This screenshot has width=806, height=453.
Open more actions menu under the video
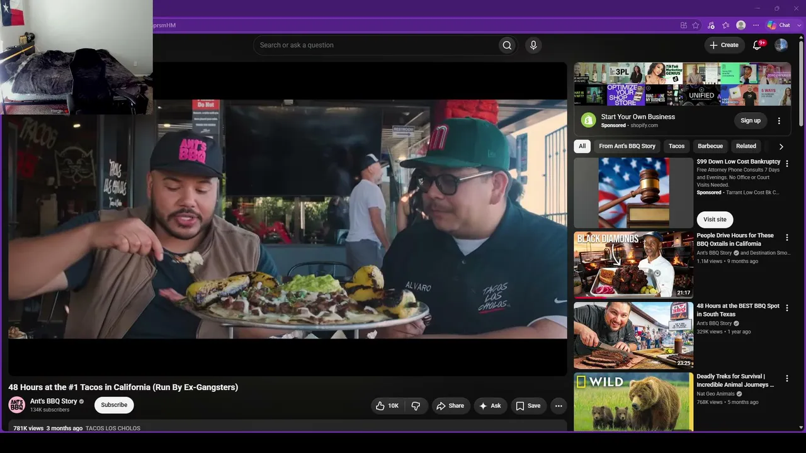[x=559, y=406]
